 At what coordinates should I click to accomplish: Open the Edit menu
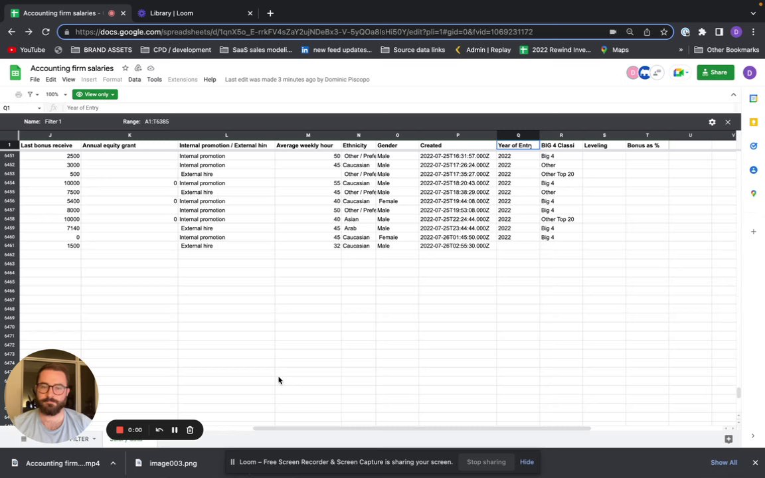point(50,80)
